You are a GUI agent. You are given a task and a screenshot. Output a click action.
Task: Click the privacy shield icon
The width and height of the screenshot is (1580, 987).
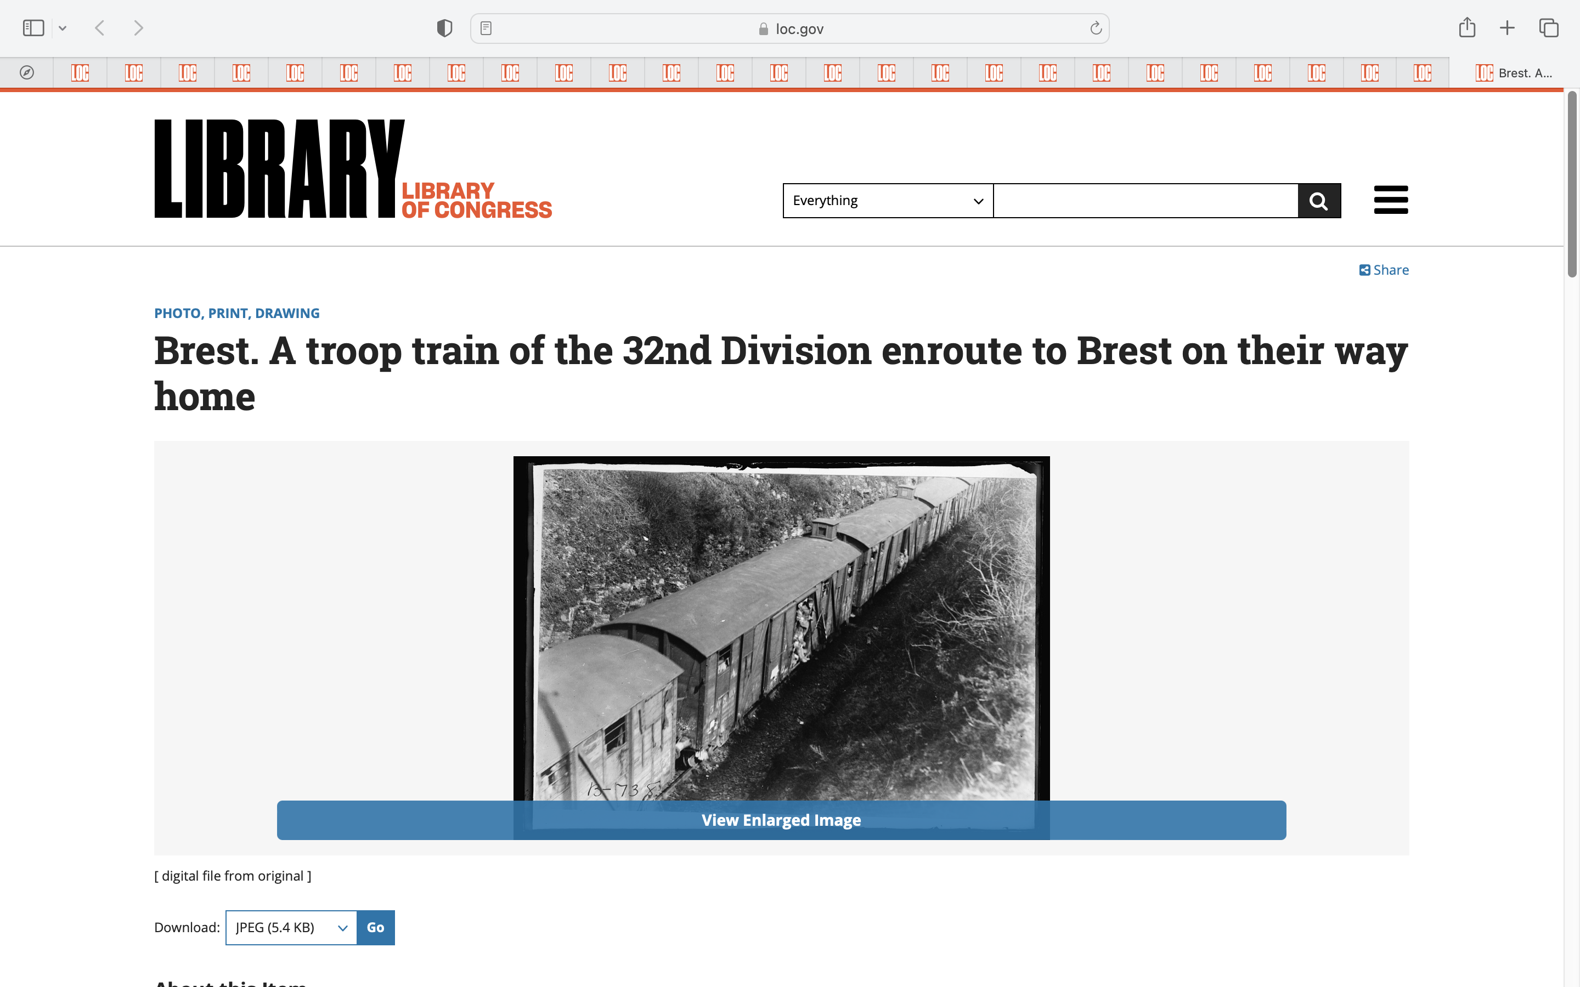click(x=444, y=28)
